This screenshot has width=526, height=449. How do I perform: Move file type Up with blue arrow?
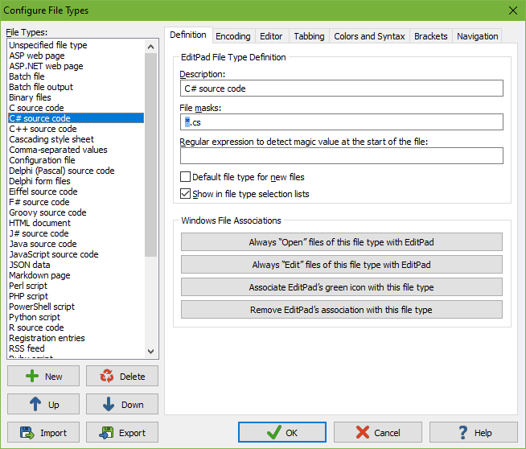point(43,404)
